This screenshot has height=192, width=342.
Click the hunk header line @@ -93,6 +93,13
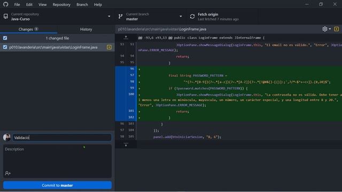coord(201,38)
